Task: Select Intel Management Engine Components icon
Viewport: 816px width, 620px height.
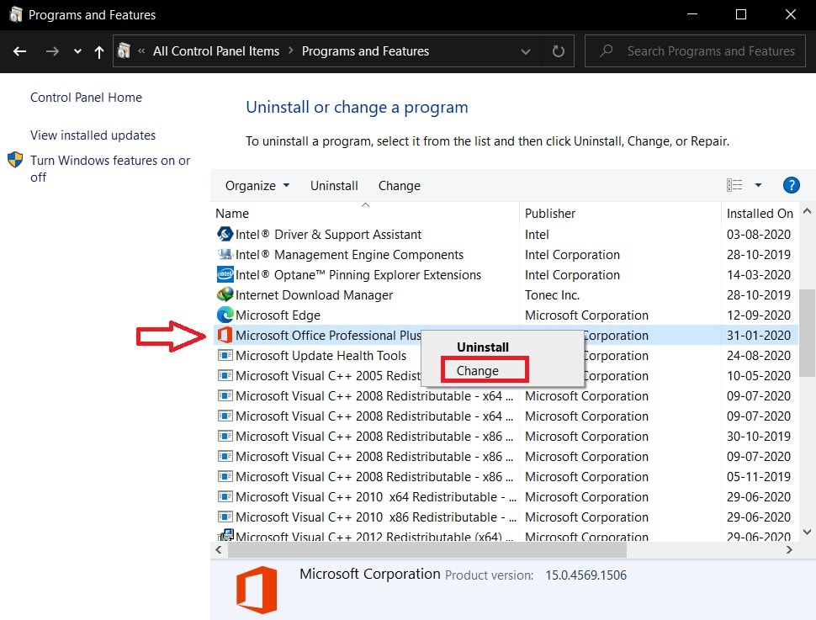Action: coord(225,255)
